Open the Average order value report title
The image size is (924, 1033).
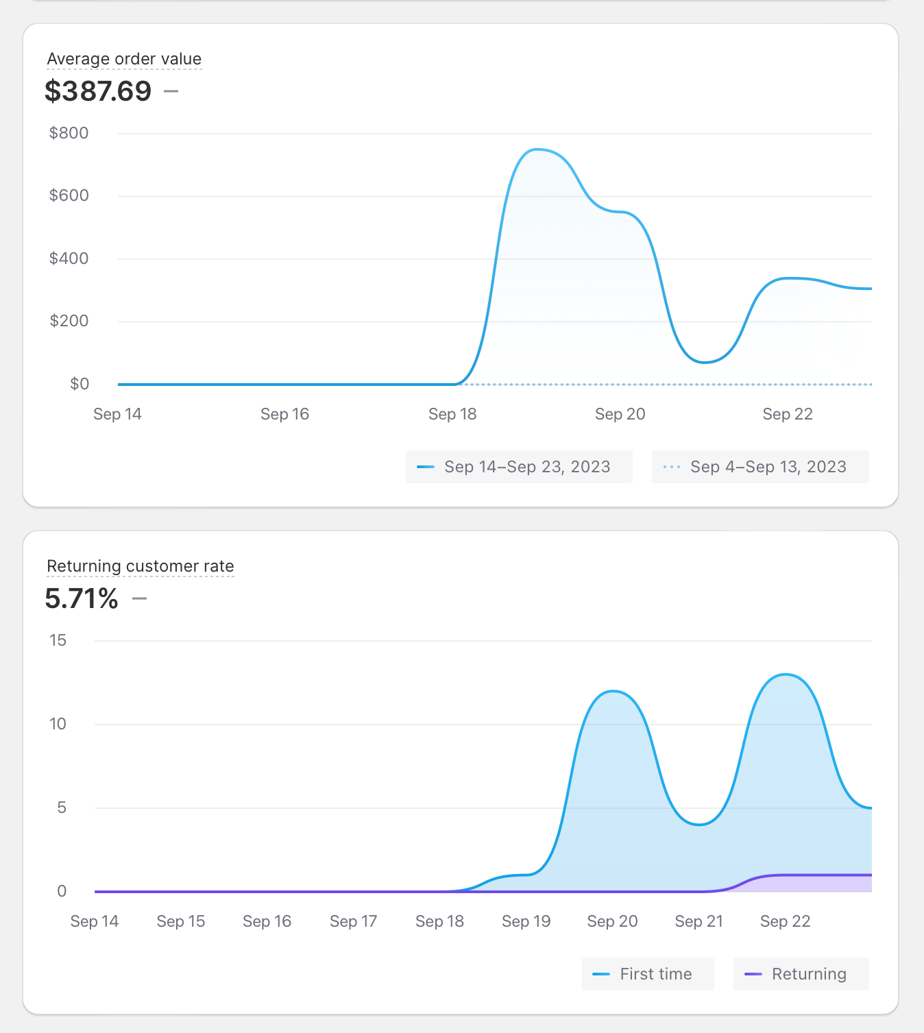[x=124, y=59]
